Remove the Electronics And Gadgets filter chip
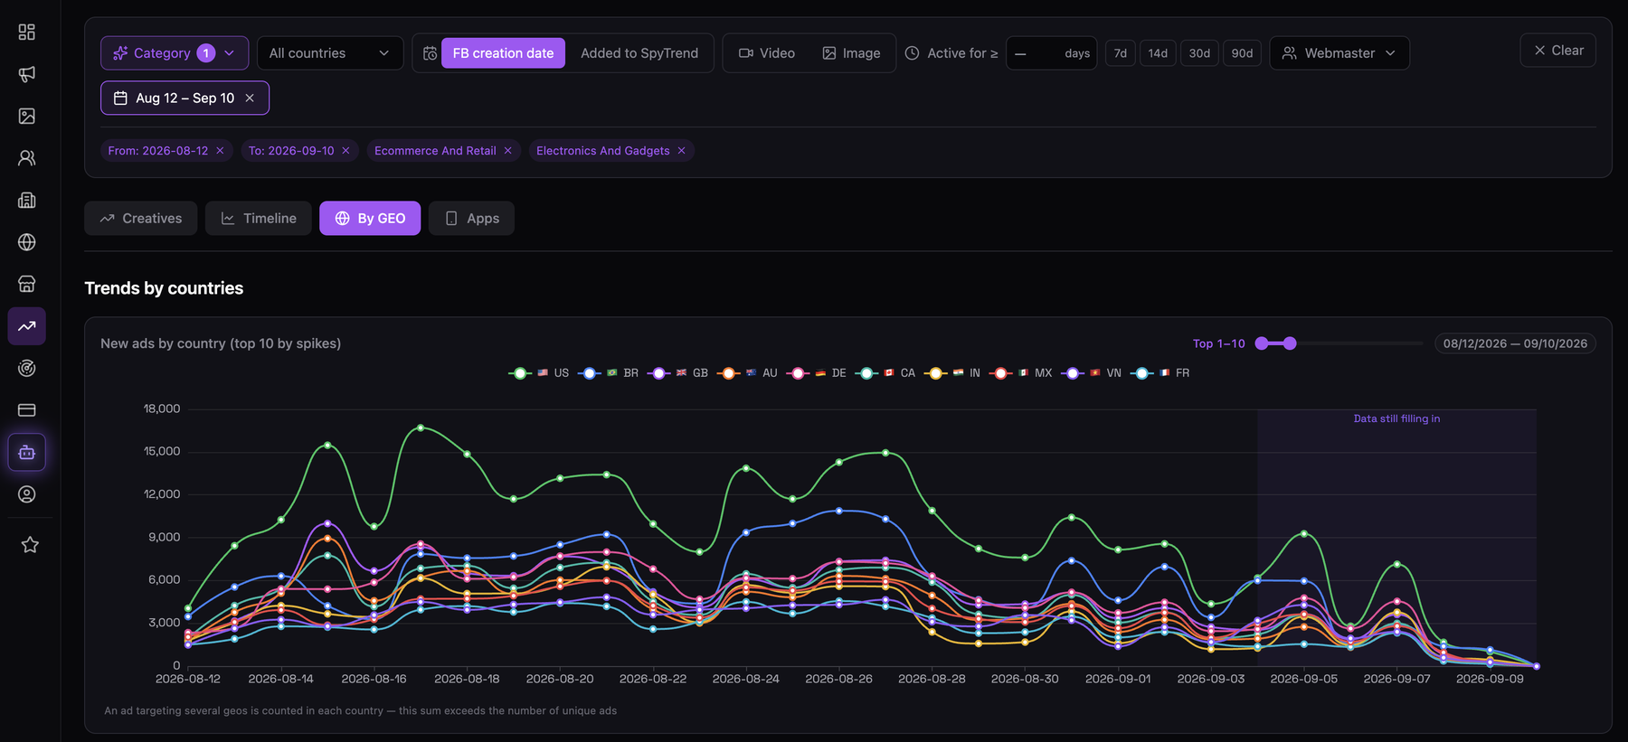 pyautogui.click(x=681, y=151)
